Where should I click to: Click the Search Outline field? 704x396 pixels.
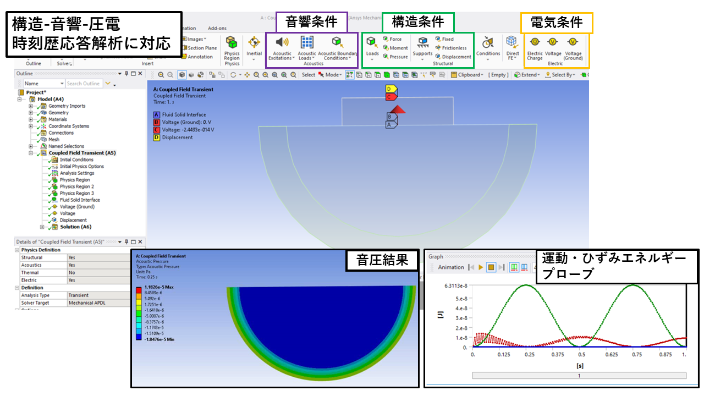(85, 84)
